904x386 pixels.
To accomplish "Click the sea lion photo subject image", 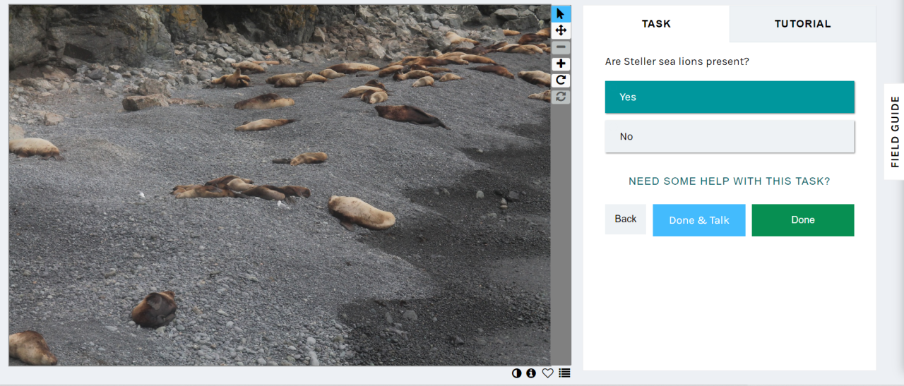I will (x=280, y=186).
